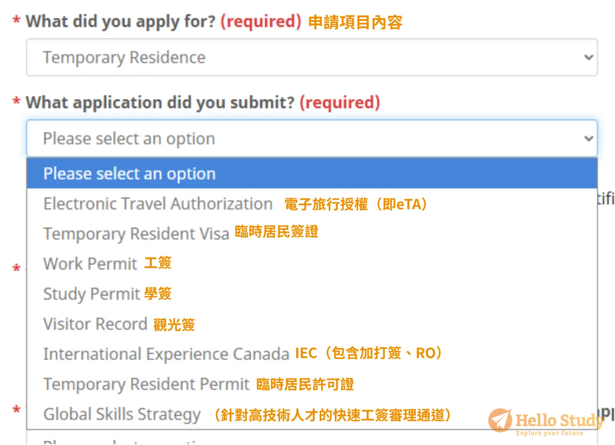Click the 'What application did you submit?' label
615x445 pixels.
160,103
